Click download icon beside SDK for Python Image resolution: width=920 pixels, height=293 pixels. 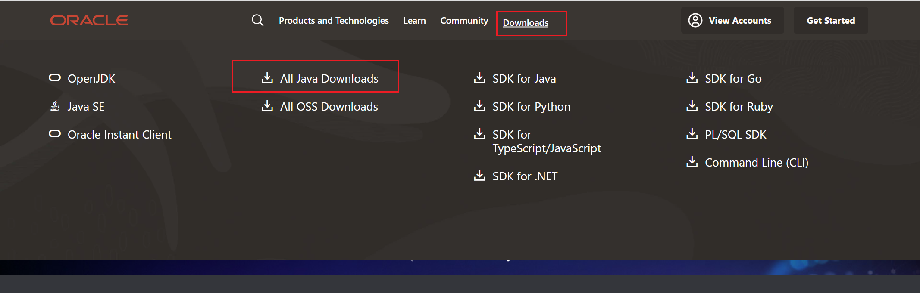(479, 105)
